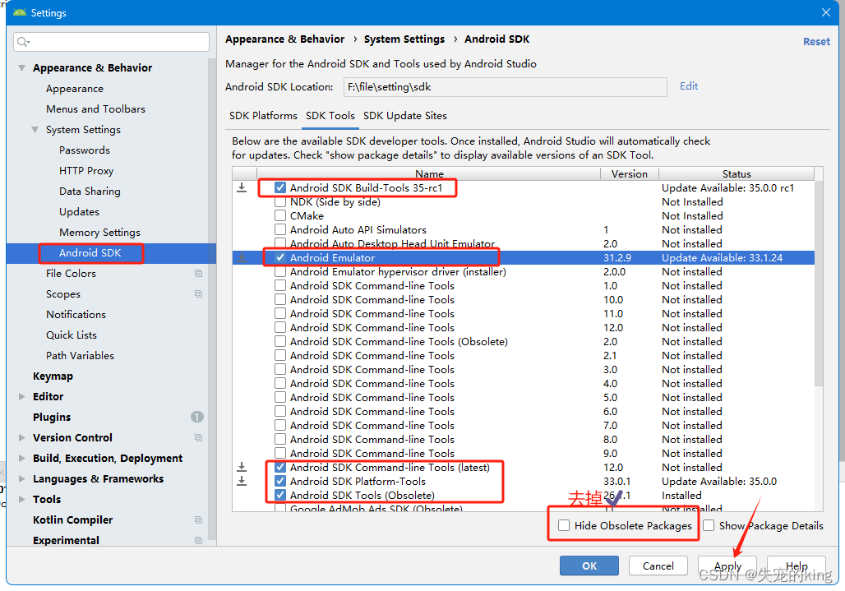
Task: Click Edit next to SDK location
Action: coord(689,86)
